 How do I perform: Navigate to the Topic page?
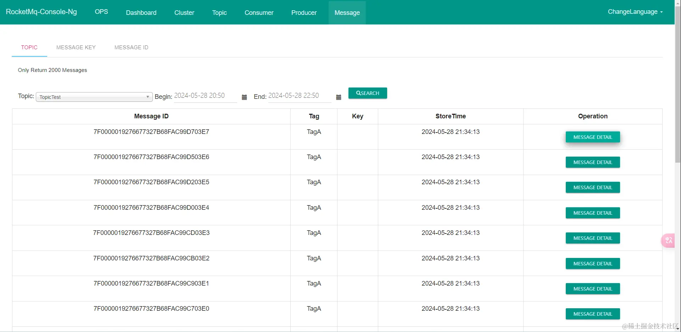click(x=219, y=12)
